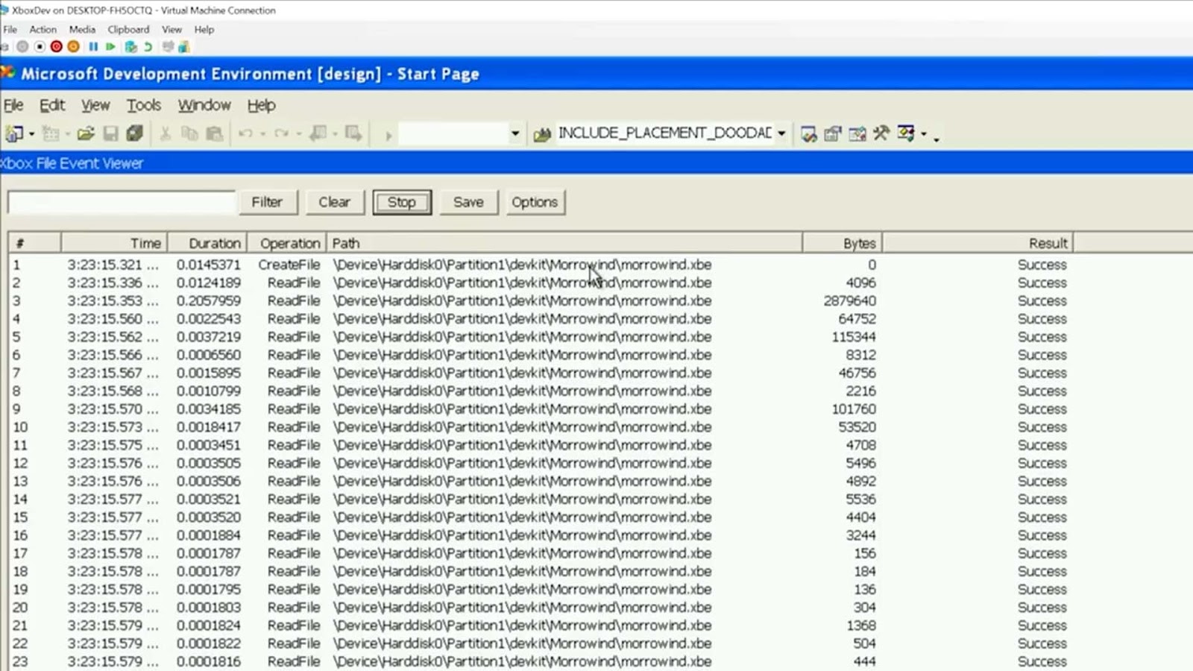The width and height of the screenshot is (1193, 671).
Task: Click the VM Share/Enhanced Session icon
Action: (183, 46)
